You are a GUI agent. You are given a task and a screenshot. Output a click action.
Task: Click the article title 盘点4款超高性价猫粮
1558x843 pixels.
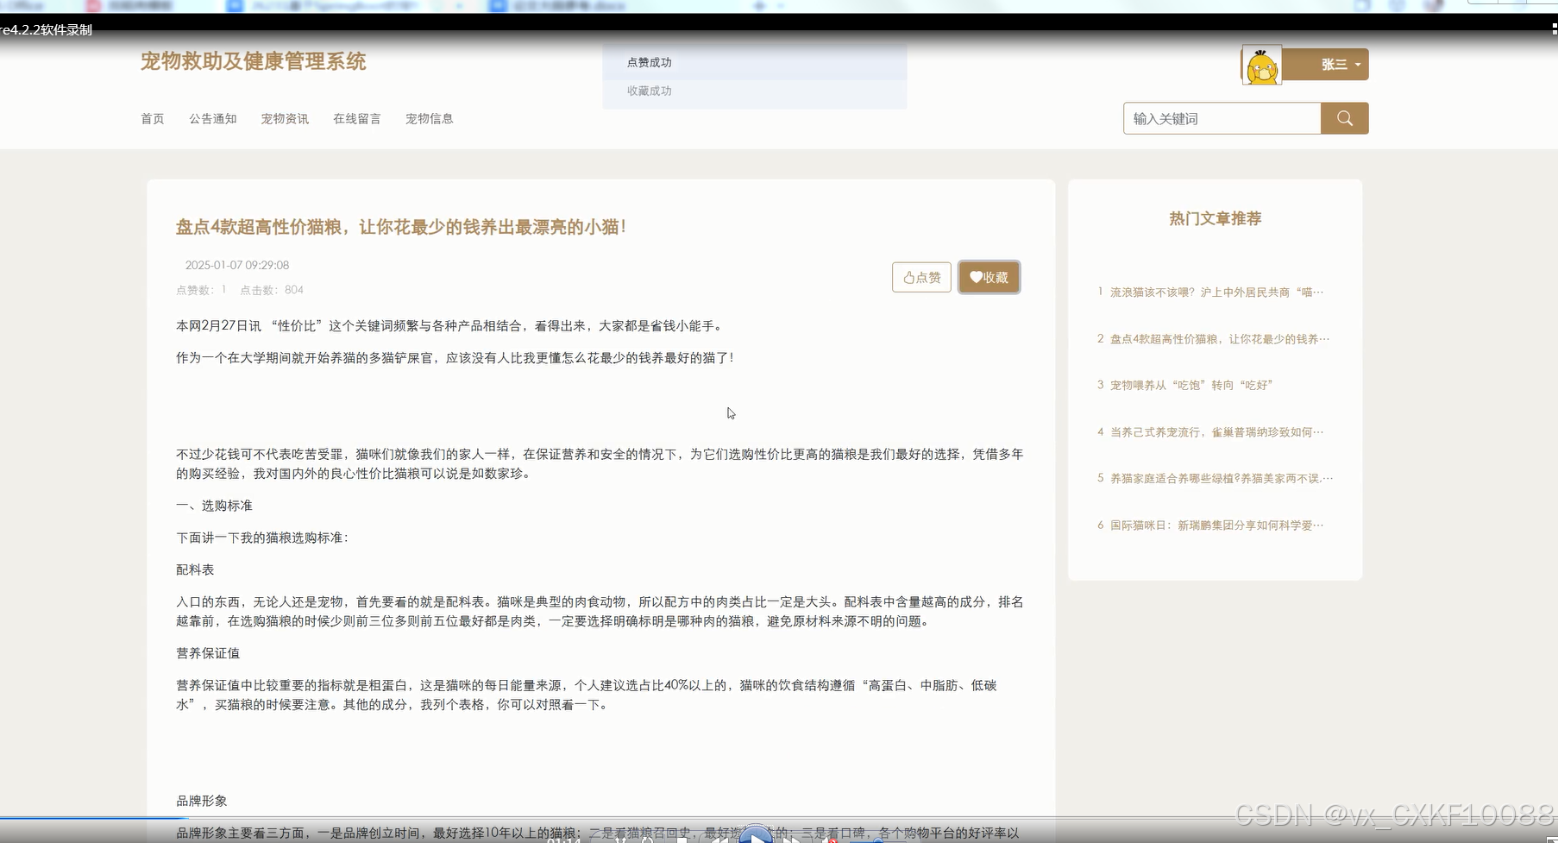[x=401, y=227]
